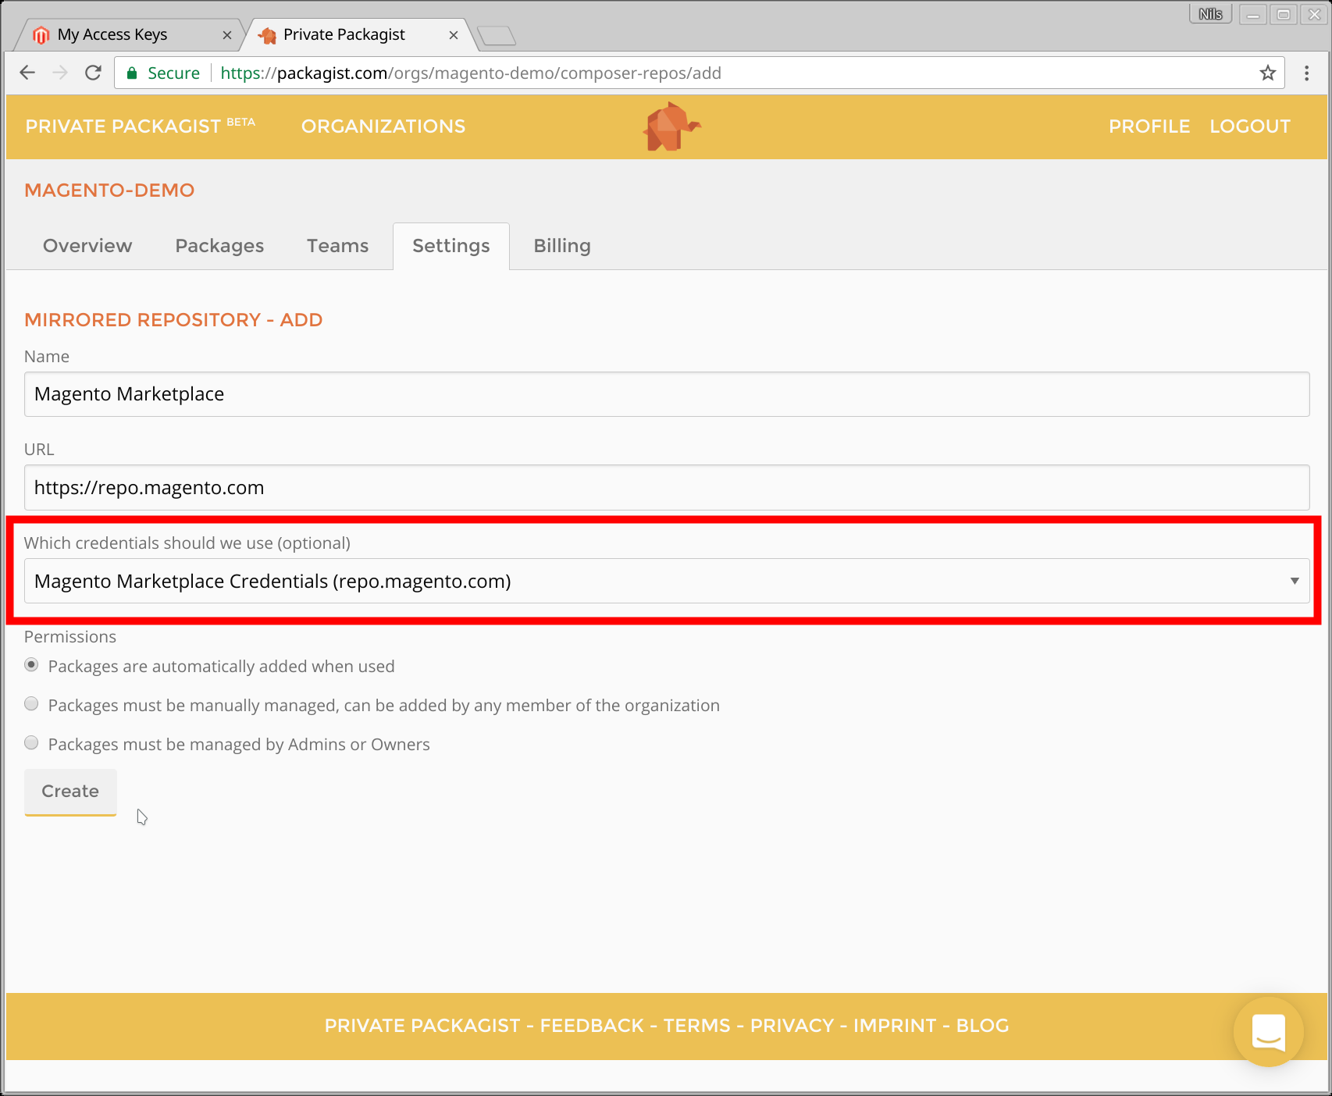Click the 'Mirrored Repository - Add' heading
The image size is (1332, 1096).
[173, 320]
